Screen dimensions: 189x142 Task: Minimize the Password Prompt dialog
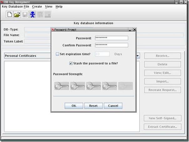(130, 30)
